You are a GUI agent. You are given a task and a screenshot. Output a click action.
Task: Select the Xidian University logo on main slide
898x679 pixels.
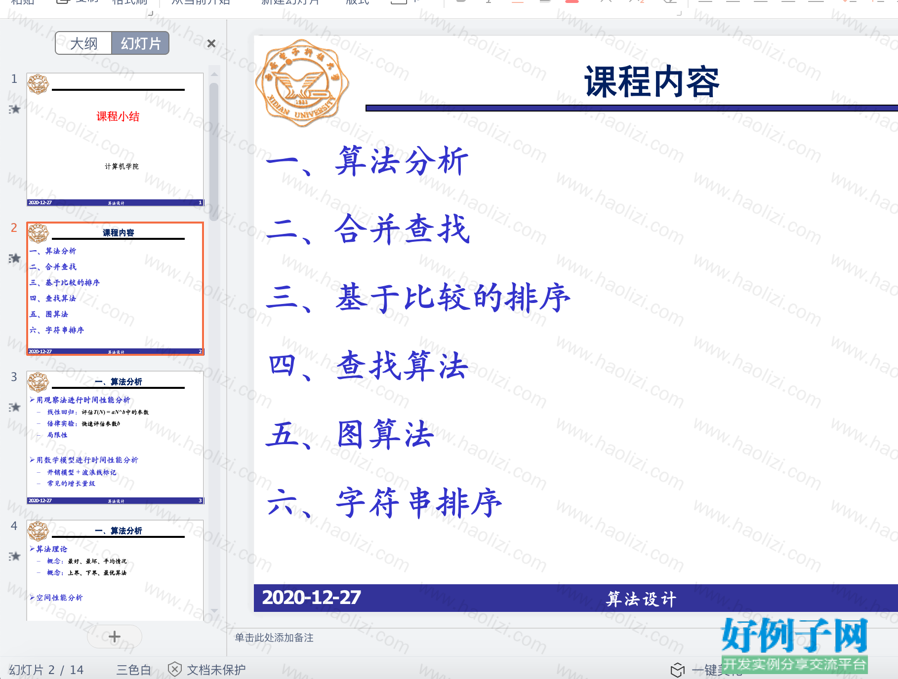[302, 83]
